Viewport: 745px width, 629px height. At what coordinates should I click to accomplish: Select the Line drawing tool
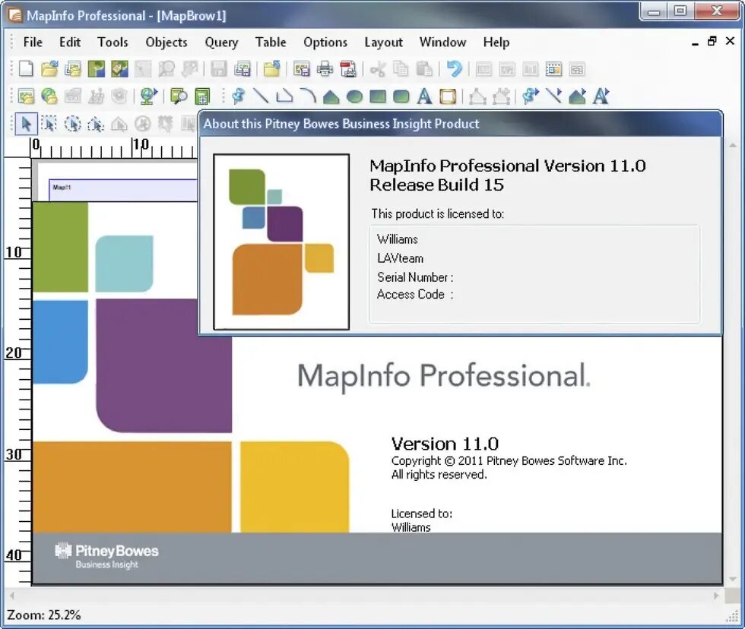pyautogui.click(x=261, y=96)
